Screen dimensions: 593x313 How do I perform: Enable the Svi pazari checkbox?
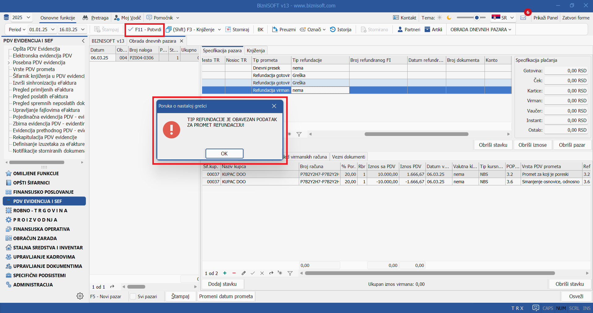coord(133,296)
